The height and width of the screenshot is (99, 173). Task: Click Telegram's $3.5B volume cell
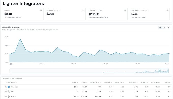click(x=76, y=87)
